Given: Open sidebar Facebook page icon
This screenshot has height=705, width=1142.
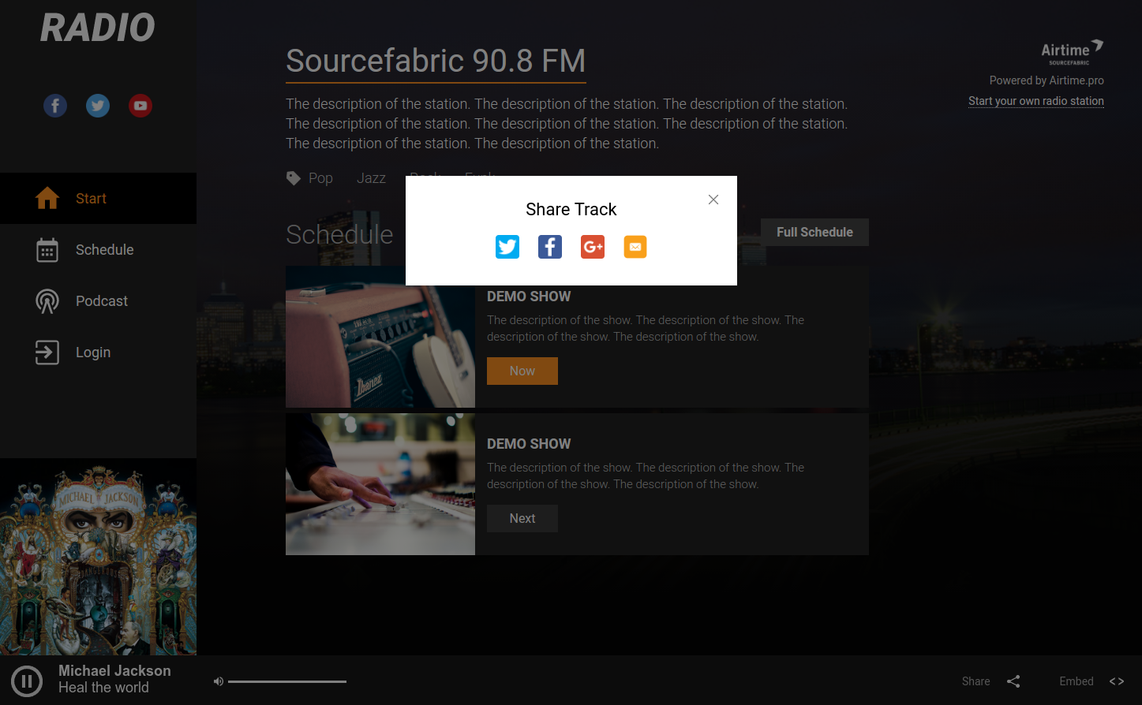Looking at the screenshot, I should coord(55,106).
